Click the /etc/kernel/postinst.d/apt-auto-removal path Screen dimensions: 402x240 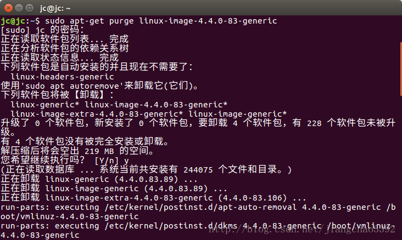coord(200,207)
